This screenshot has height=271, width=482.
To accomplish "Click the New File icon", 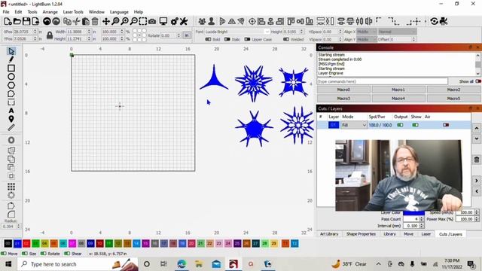I will tap(8, 21).
